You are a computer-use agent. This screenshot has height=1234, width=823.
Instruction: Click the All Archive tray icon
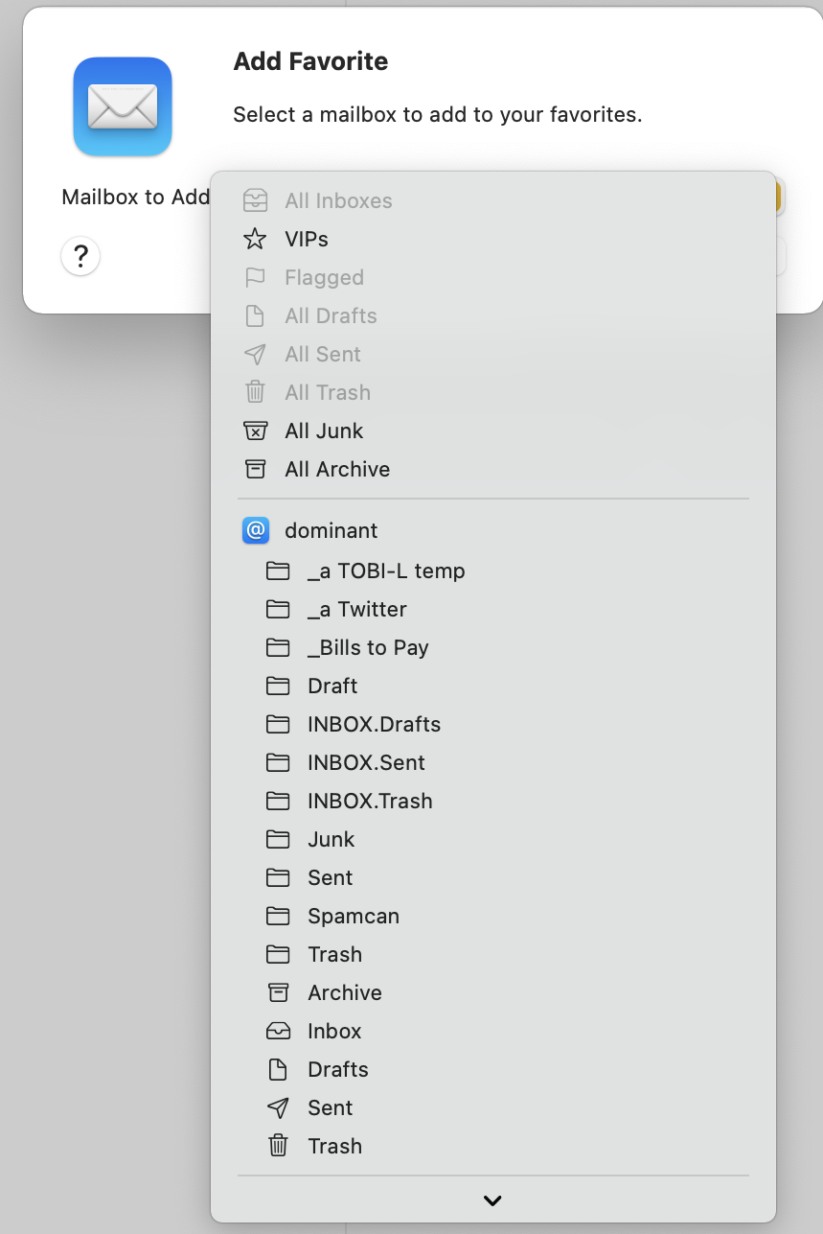click(x=255, y=469)
